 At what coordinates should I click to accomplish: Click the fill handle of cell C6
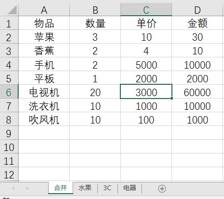coord(171,98)
